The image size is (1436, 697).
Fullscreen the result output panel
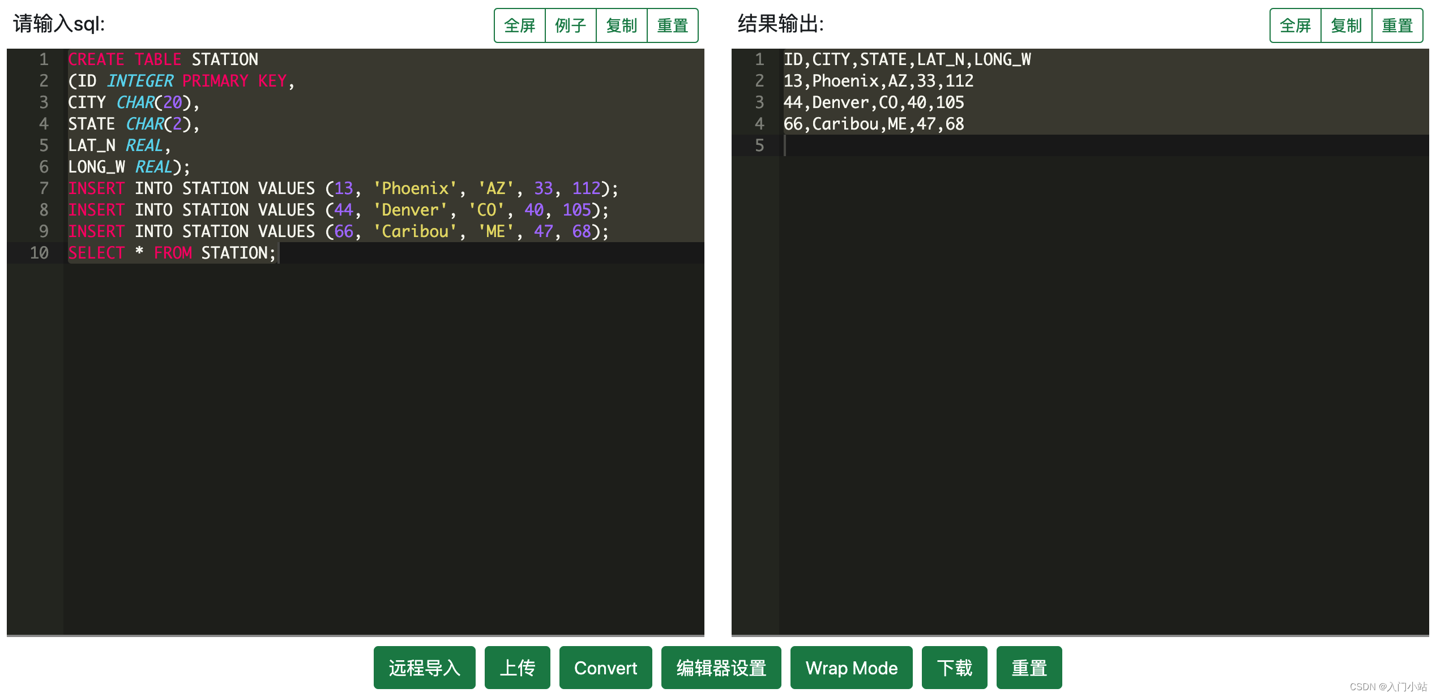coord(1295,25)
